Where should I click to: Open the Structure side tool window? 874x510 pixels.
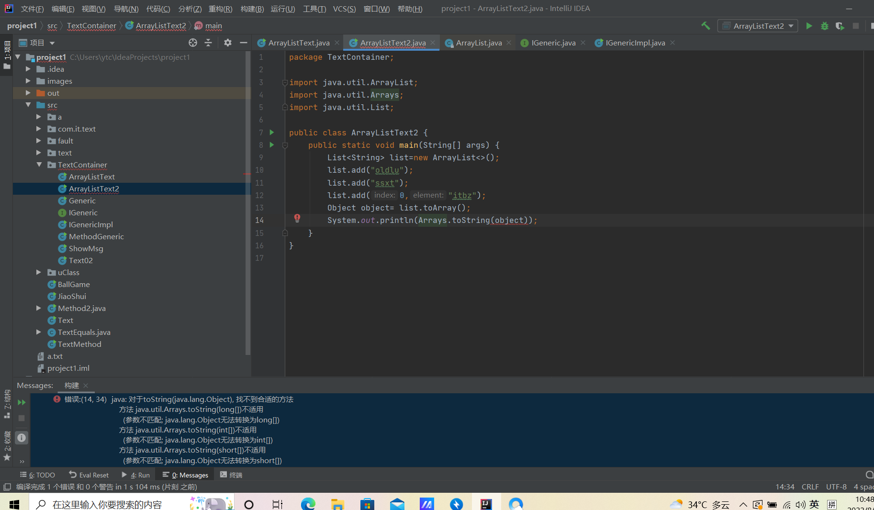click(x=7, y=404)
